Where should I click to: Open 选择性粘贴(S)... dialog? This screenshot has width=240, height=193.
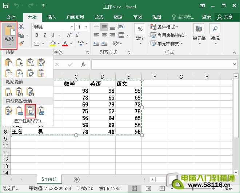point(29,121)
